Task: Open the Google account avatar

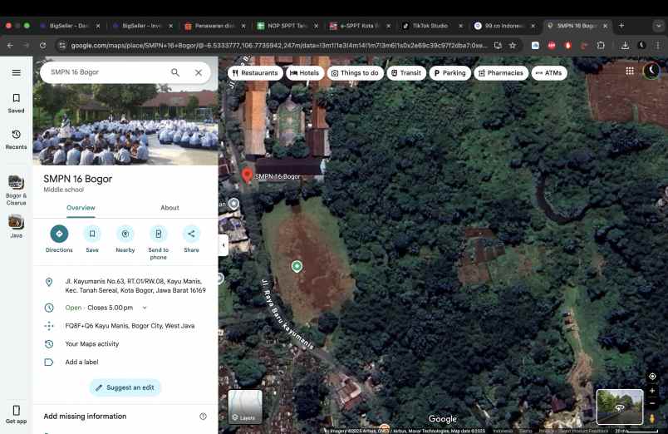Action: tap(651, 71)
